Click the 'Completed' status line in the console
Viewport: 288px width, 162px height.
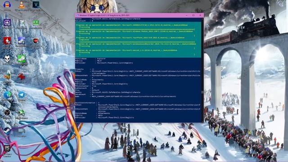click(84, 40)
